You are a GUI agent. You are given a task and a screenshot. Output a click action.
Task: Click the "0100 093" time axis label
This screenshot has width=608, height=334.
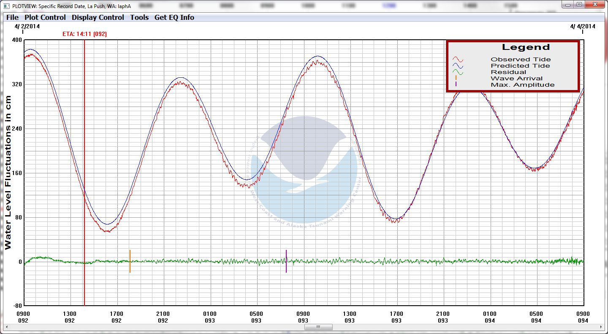pos(210,317)
